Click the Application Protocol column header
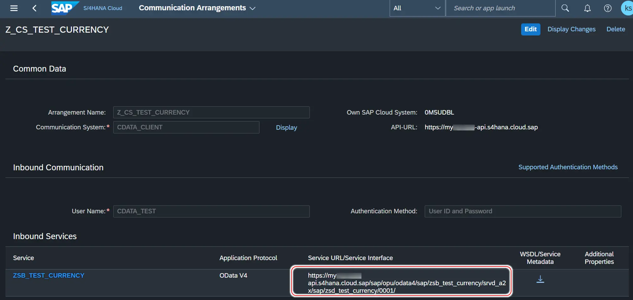The width and height of the screenshot is (633, 300). (x=248, y=258)
